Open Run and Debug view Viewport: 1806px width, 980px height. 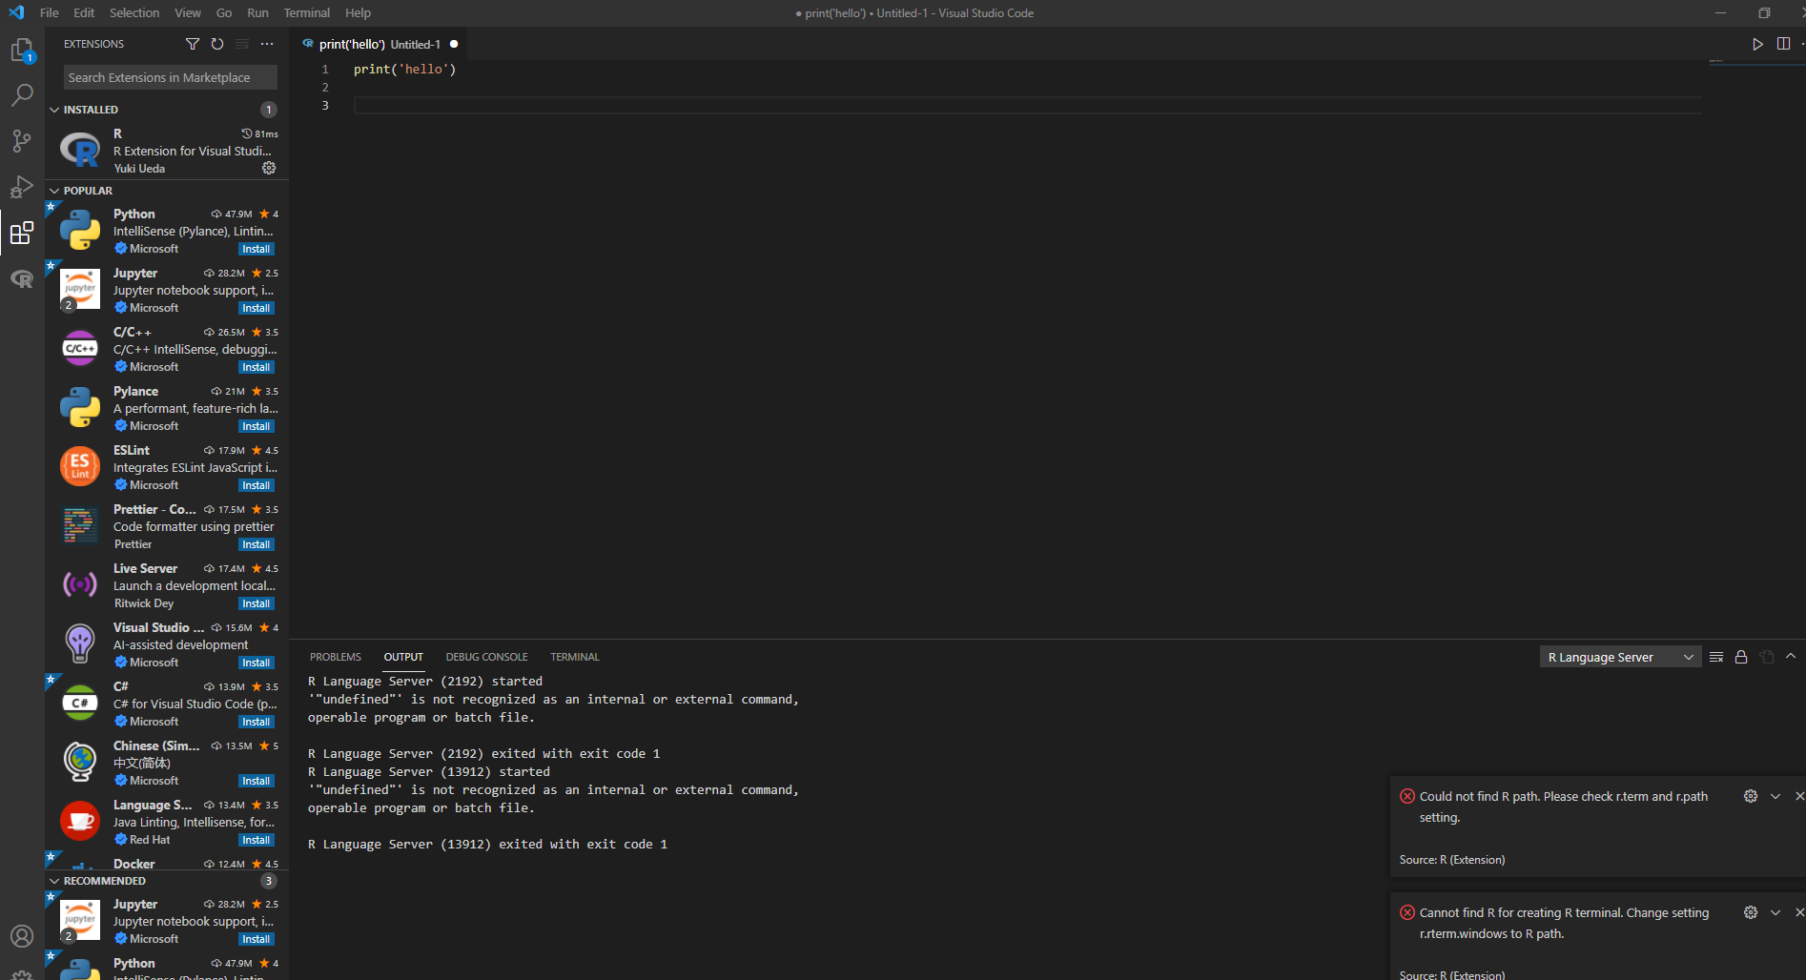point(22,187)
